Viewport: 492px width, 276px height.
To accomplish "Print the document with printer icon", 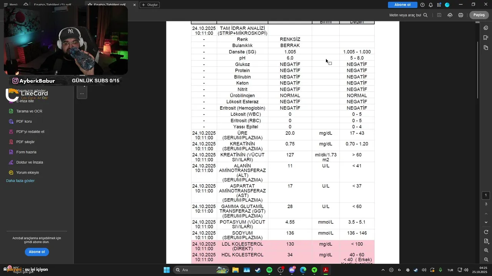I will point(460,15).
